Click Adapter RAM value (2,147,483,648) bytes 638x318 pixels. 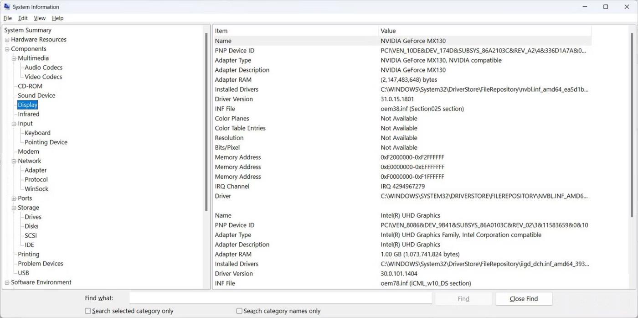point(409,80)
